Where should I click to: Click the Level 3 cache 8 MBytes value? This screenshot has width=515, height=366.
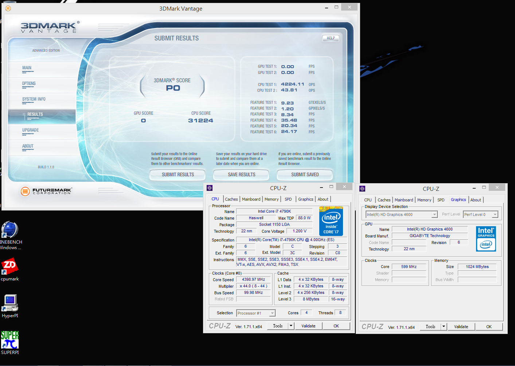tap(311, 299)
